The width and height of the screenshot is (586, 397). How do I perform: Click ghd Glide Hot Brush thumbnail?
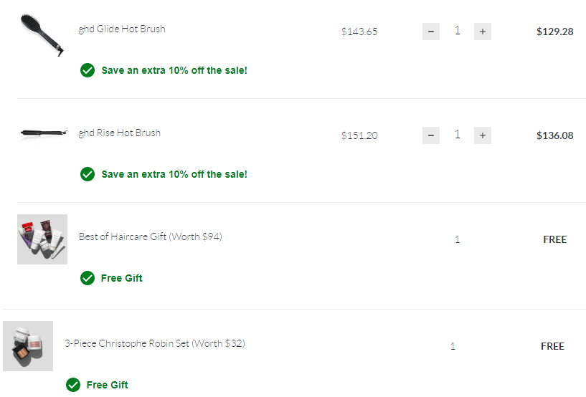pos(42,34)
